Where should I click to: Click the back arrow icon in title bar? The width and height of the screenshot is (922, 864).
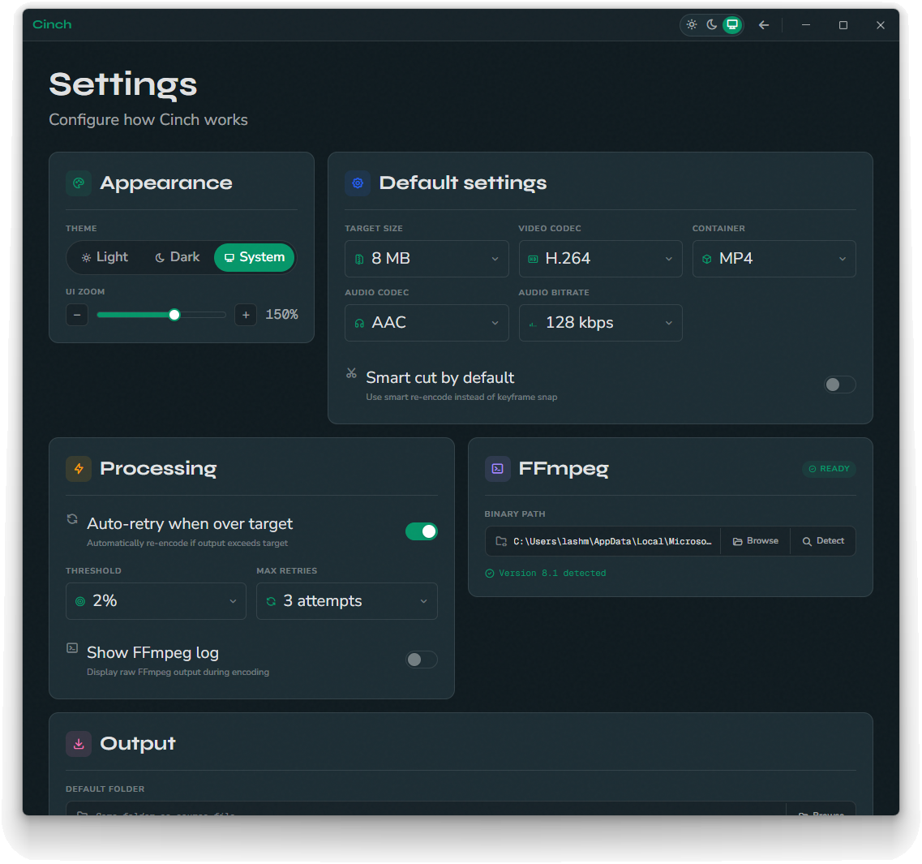point(763,25)
